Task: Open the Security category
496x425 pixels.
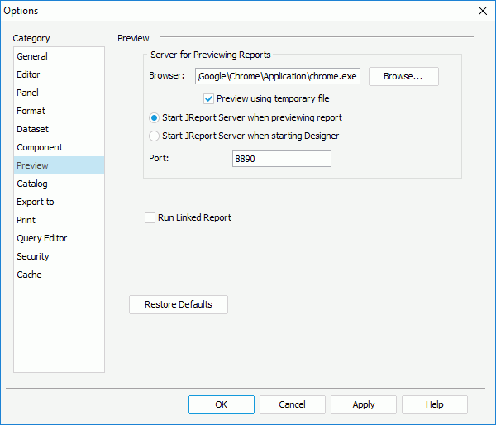Action: 59,256
